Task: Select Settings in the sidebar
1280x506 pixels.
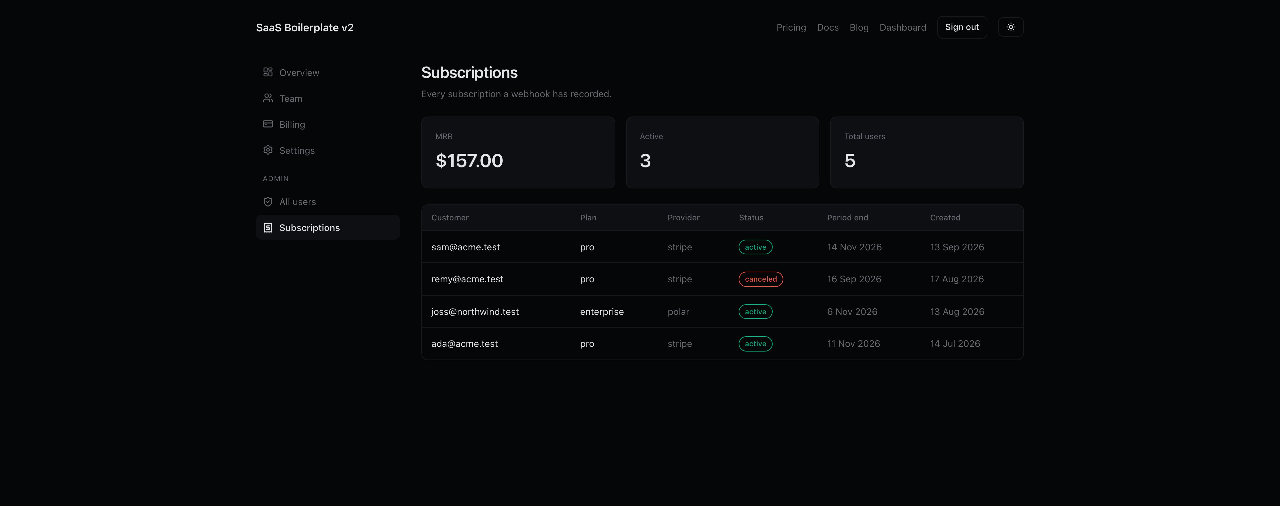Action: (327, 150)
